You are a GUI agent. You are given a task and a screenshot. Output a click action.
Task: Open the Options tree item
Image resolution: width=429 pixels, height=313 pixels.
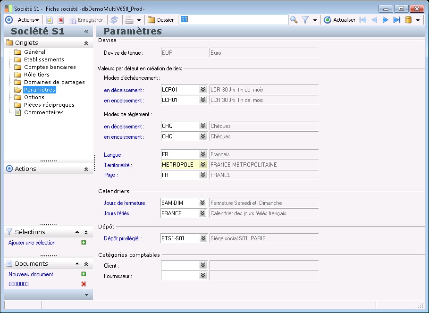(x=34, y=97)
